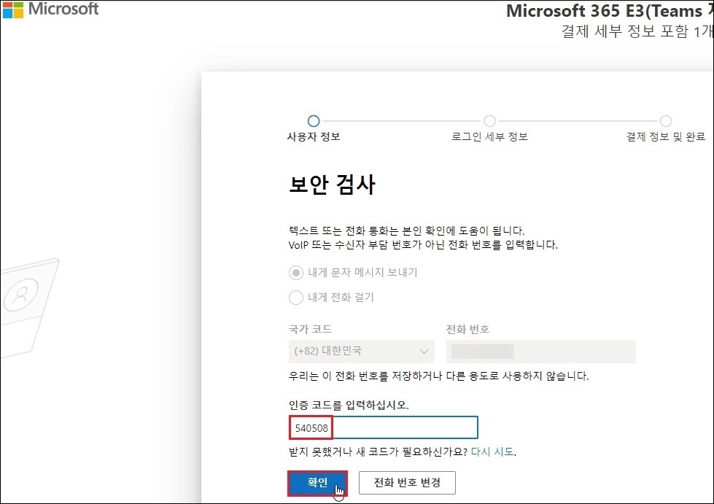Click the '다시 시도' link

pos(492,451)
